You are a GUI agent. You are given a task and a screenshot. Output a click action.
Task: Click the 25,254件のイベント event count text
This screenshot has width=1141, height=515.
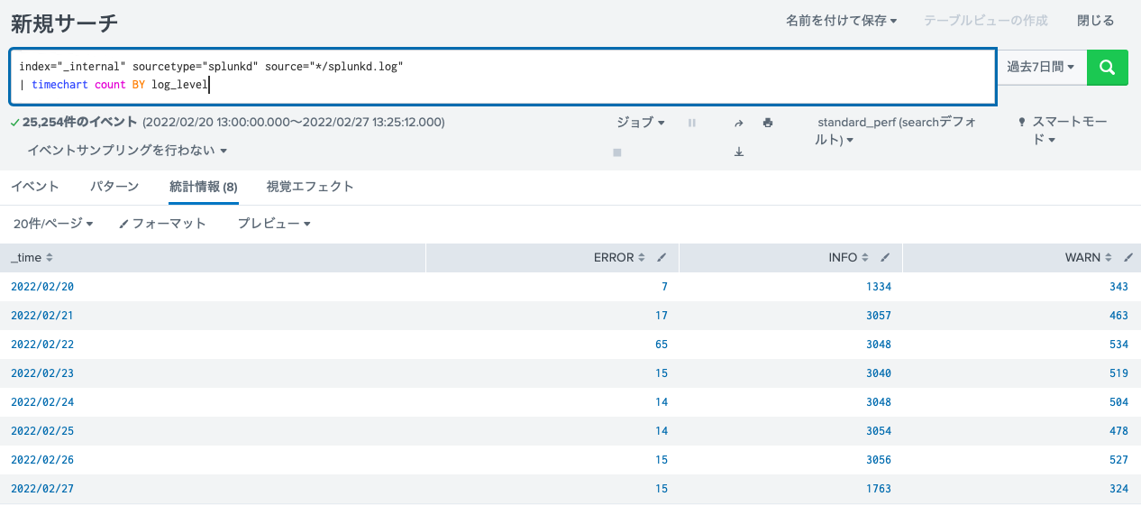80,122
